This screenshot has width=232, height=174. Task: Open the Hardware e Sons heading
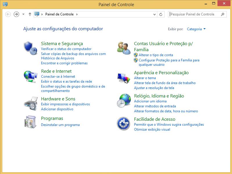pos(58,99)
